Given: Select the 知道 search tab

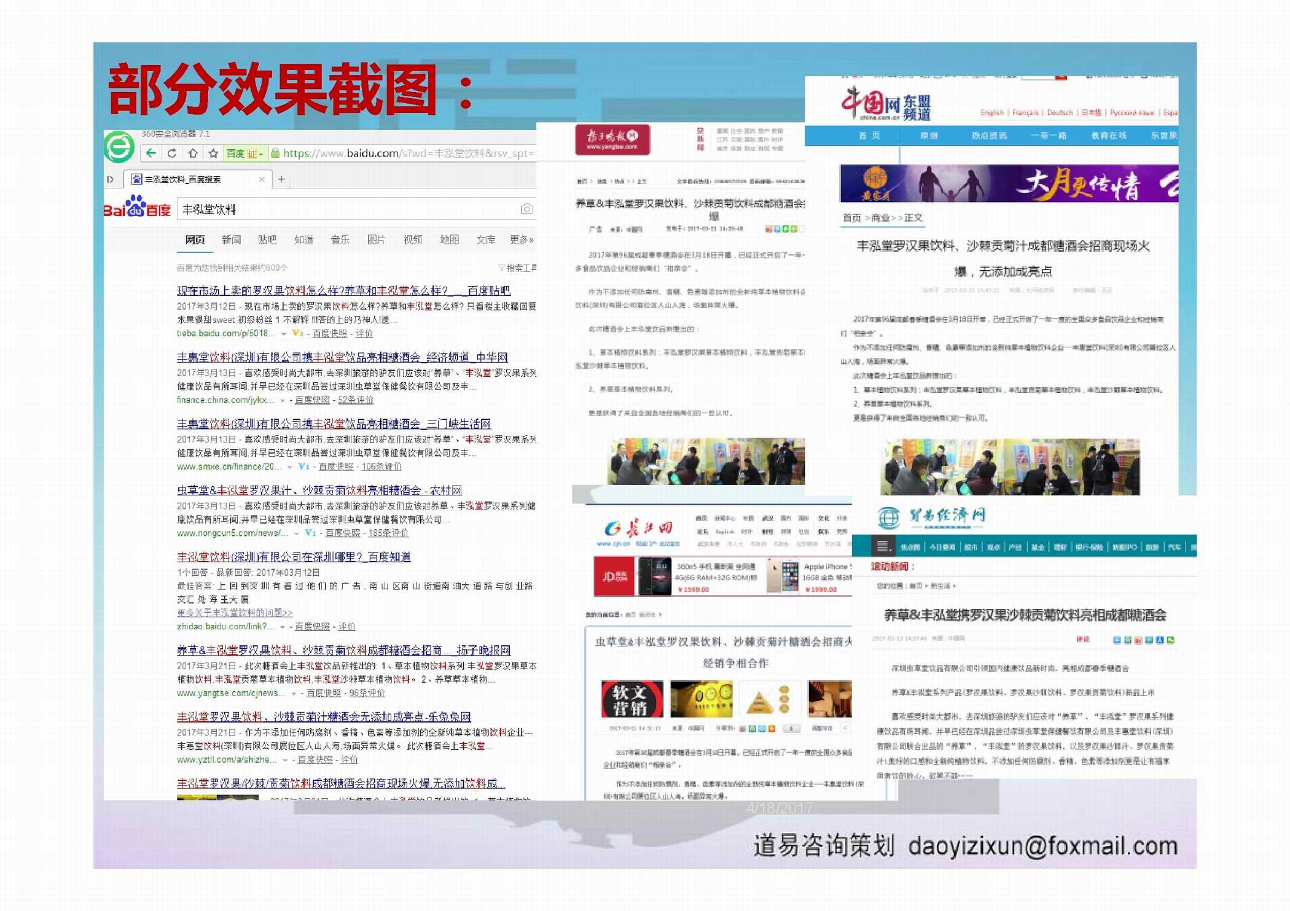Looking at the screenshot, I should [x=304, y=240].
